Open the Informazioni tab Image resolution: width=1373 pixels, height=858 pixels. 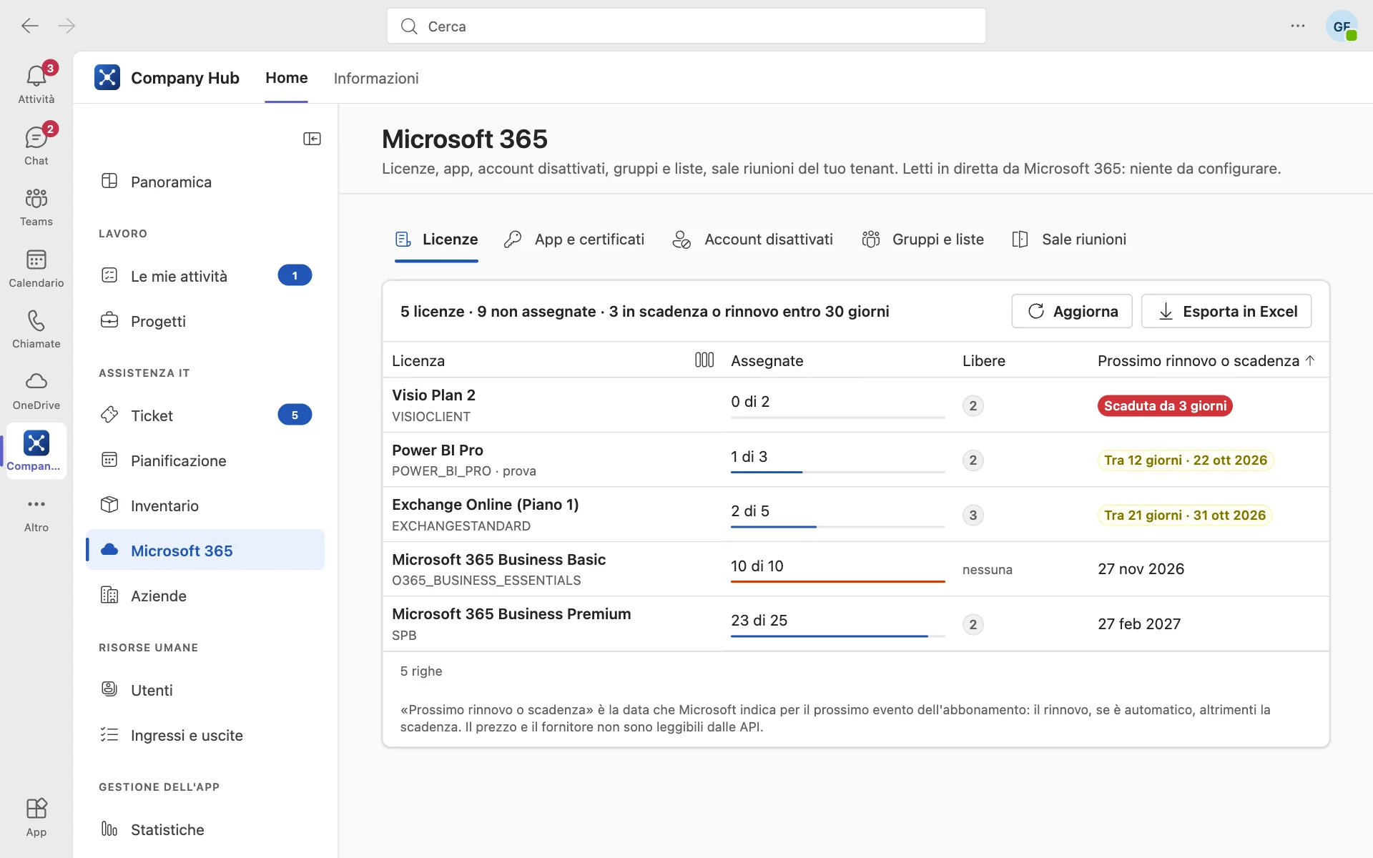(376, 78)
